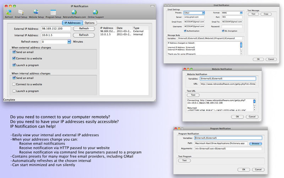Click Test button under Test URL
The width and height of the screenshot is (284, 178).
coord(193,95)
